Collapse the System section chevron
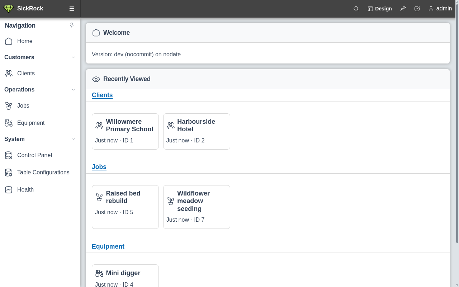459x287 pixels. coord(74,139)
